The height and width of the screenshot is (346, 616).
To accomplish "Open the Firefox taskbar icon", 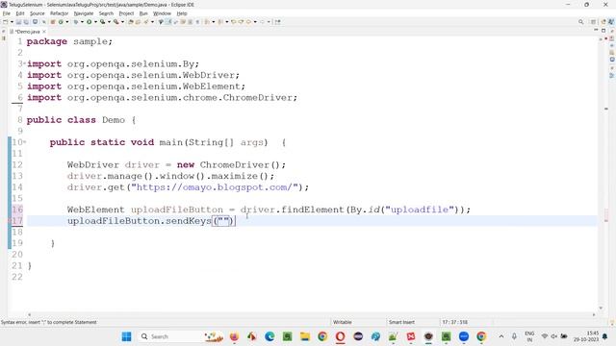I will click(234, 336).
